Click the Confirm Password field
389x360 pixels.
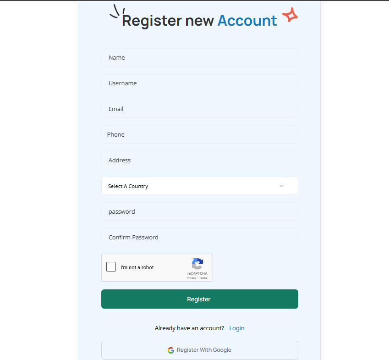coord(199,237)
